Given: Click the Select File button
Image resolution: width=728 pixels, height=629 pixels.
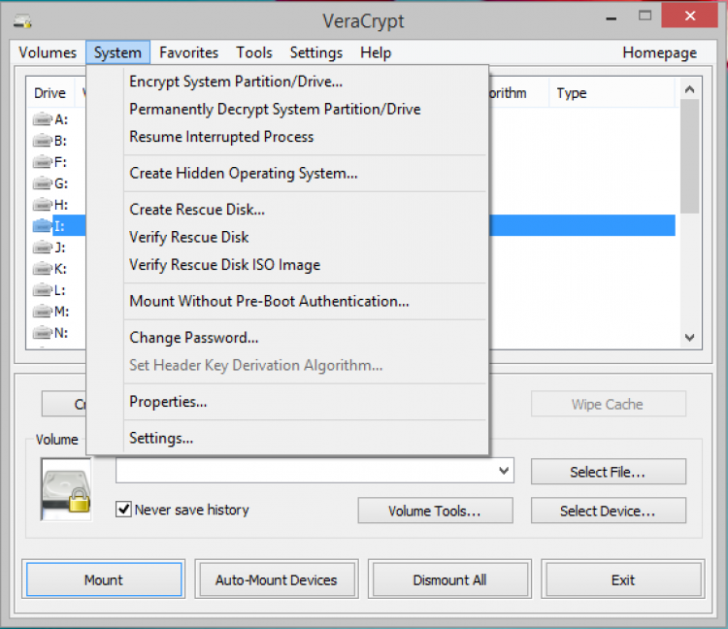Looking at the screenshot, I should (608, 472).
